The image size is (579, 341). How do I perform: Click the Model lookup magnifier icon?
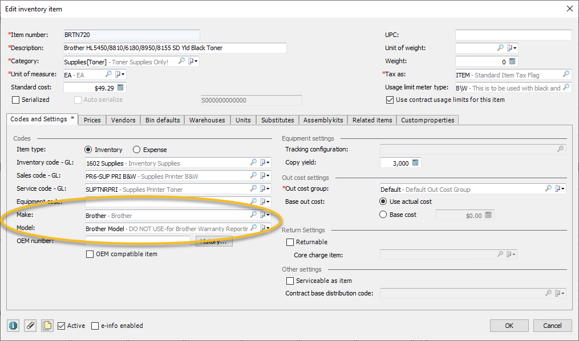(x=253, y=228)
